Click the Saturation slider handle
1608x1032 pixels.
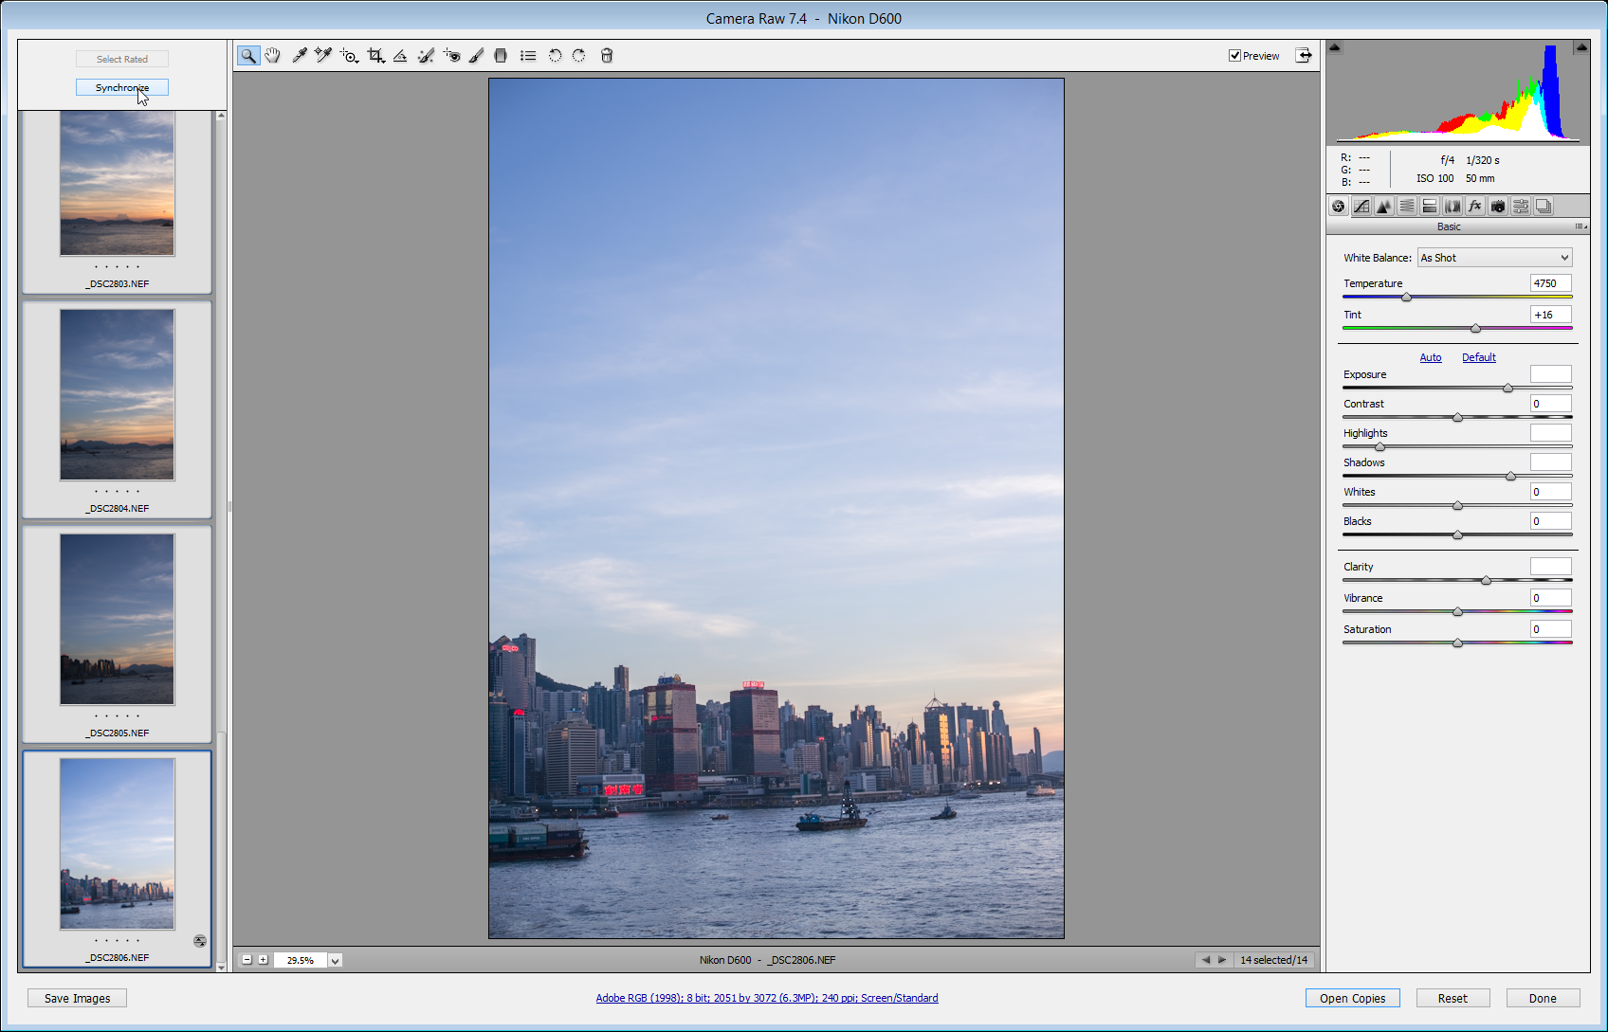[1457, 643]
